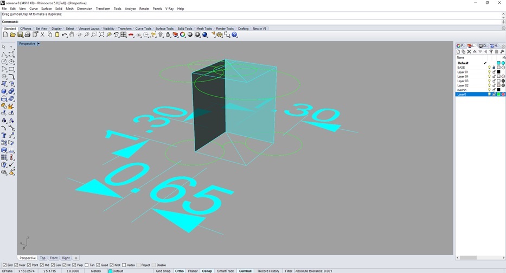This screenshot has height=273, width=506.
Task: Copy to clipboard using toolbar icon
Action: (x=50, y=35)
